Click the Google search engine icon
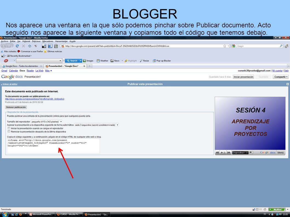Viewport: 290px width, 217px height. pyautogui.click(x=233, y=46)
